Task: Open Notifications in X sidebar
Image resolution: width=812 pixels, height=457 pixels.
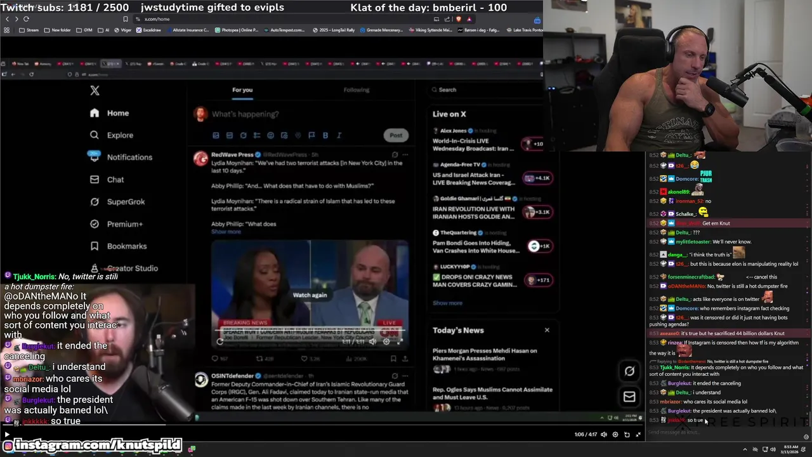Action: coord(121,157)
